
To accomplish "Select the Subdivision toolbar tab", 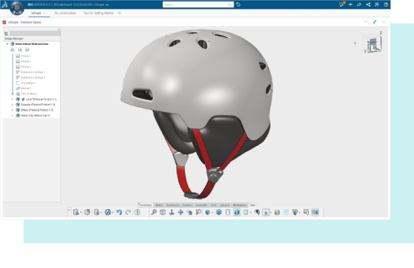I will click(x=173, y=205).
